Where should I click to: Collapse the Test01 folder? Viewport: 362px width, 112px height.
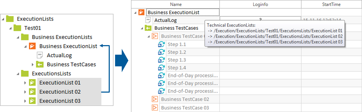point(10,28)
